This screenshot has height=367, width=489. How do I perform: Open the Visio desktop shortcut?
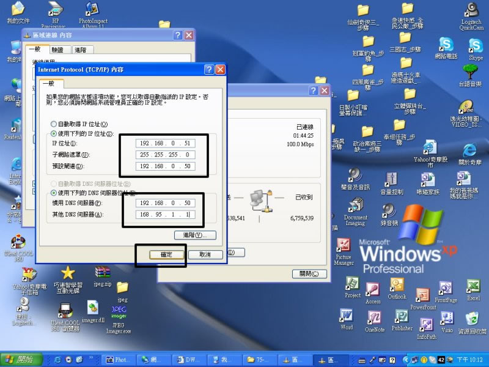click(447, 322)
